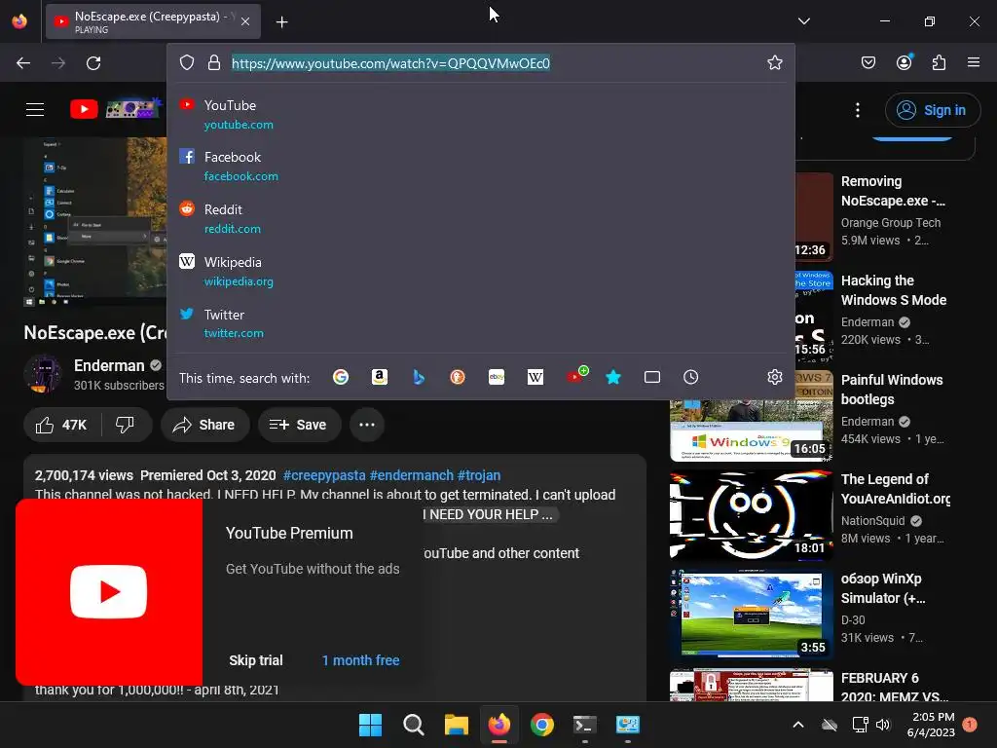Screen dimensions: 997x748
Task: Open volume control in system tray
Action: pyautogui.click(x=883, y=725)
